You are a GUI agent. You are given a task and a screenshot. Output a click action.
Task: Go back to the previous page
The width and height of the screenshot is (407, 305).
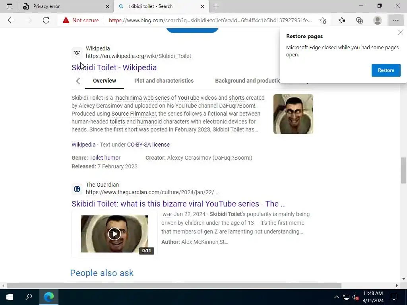11,20
